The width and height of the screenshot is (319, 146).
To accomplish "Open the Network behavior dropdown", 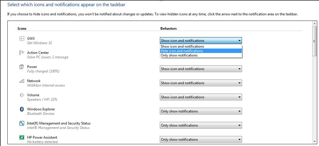I will pos(201,83).
